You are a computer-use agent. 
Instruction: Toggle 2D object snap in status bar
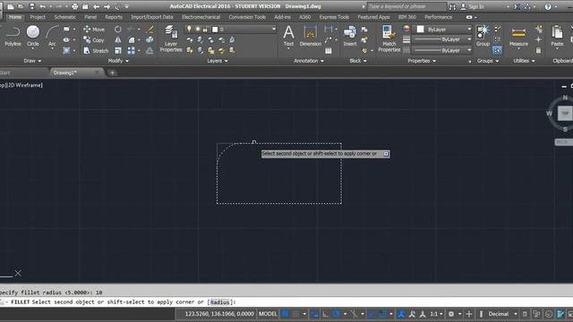(x=382, y=314)
